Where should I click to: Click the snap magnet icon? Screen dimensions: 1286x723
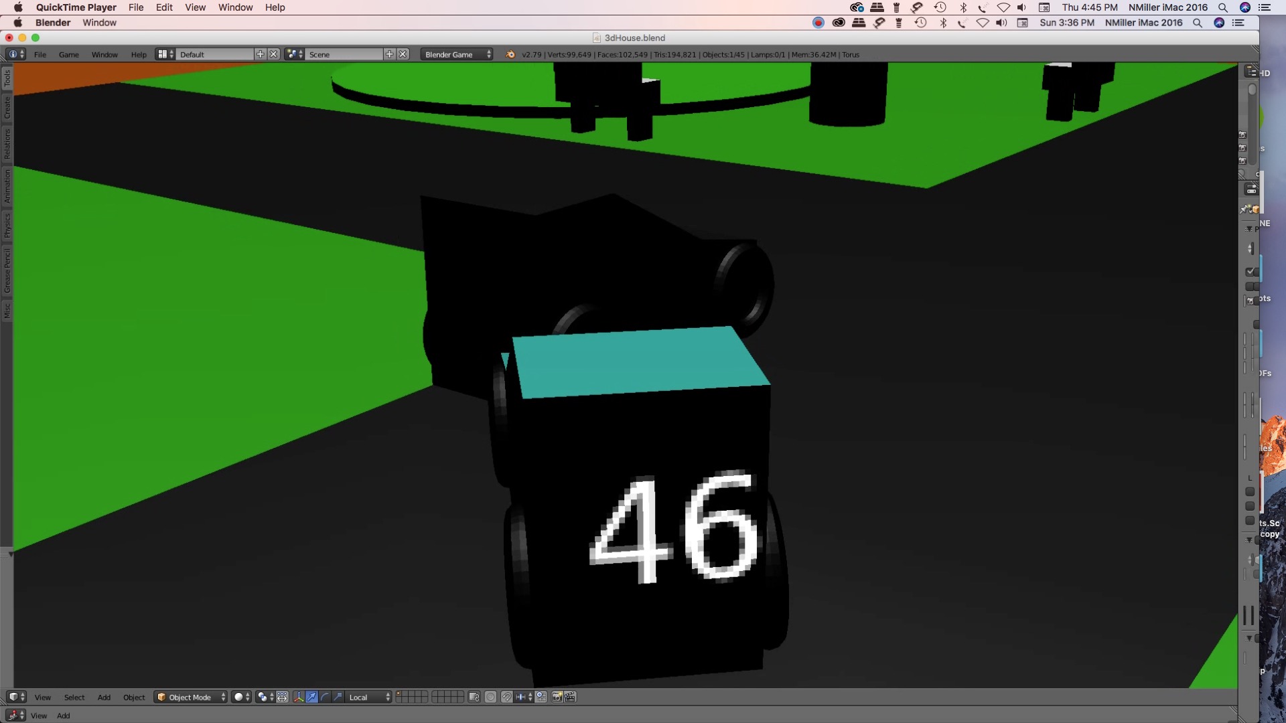[507, 697]
